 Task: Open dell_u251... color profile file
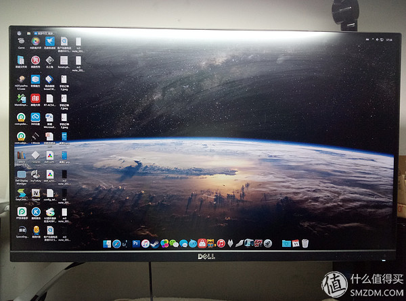click(49, 176)
